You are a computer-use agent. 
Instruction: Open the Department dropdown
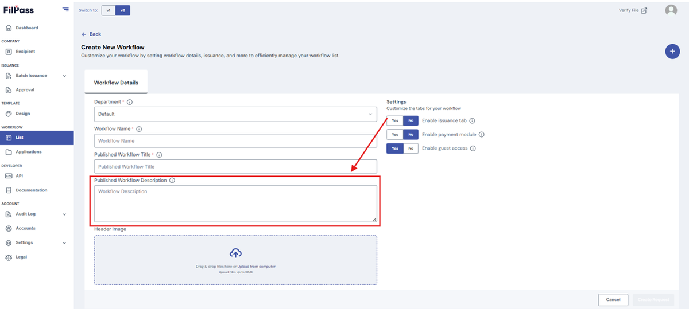235,114
